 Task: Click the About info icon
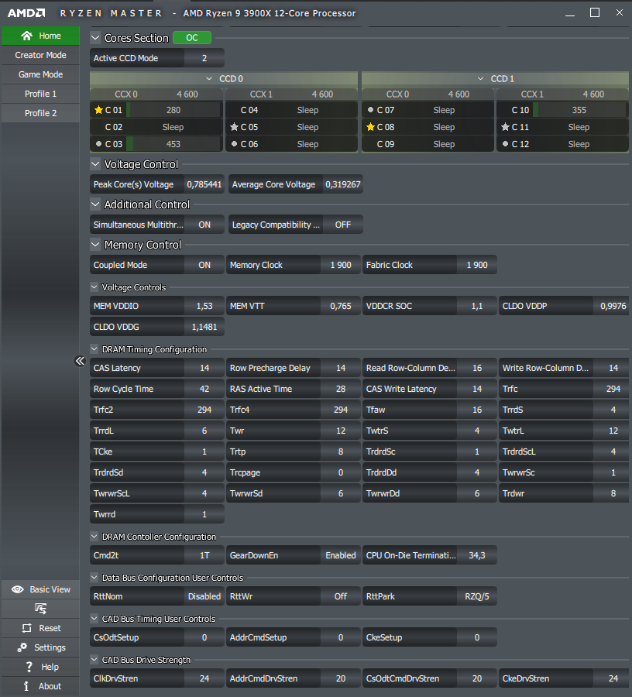pyautogui.click(x=26, y=686)
